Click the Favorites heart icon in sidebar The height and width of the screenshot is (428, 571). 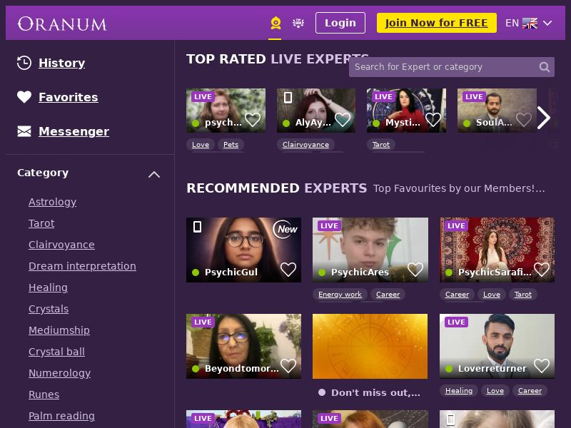pyautogui.click(x=24, y=97)
